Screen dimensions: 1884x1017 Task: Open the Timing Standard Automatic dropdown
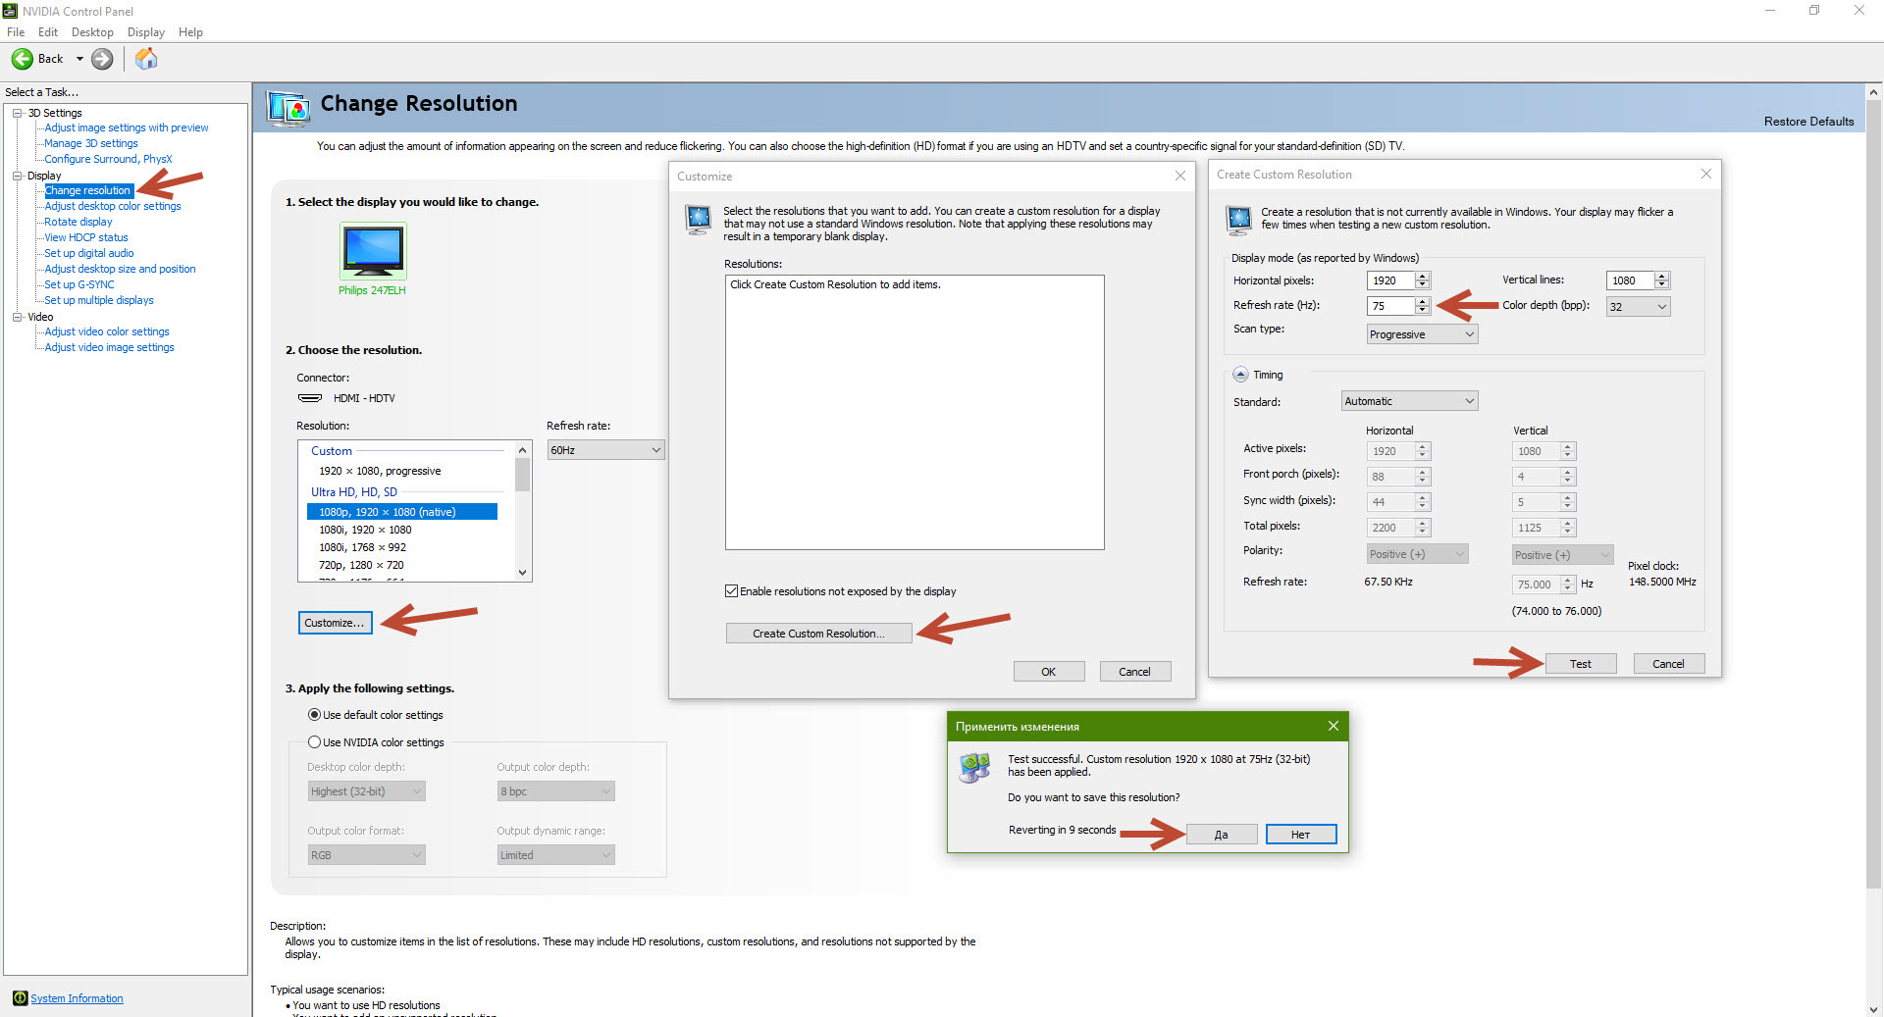click(1409, 401)
